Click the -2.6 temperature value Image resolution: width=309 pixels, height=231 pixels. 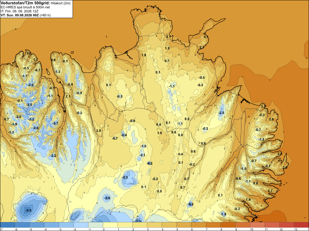tap(36, 128)
